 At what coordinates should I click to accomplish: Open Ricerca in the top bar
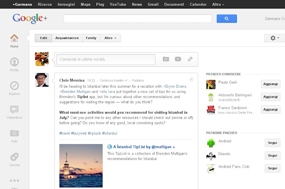(x=45, y=4)
